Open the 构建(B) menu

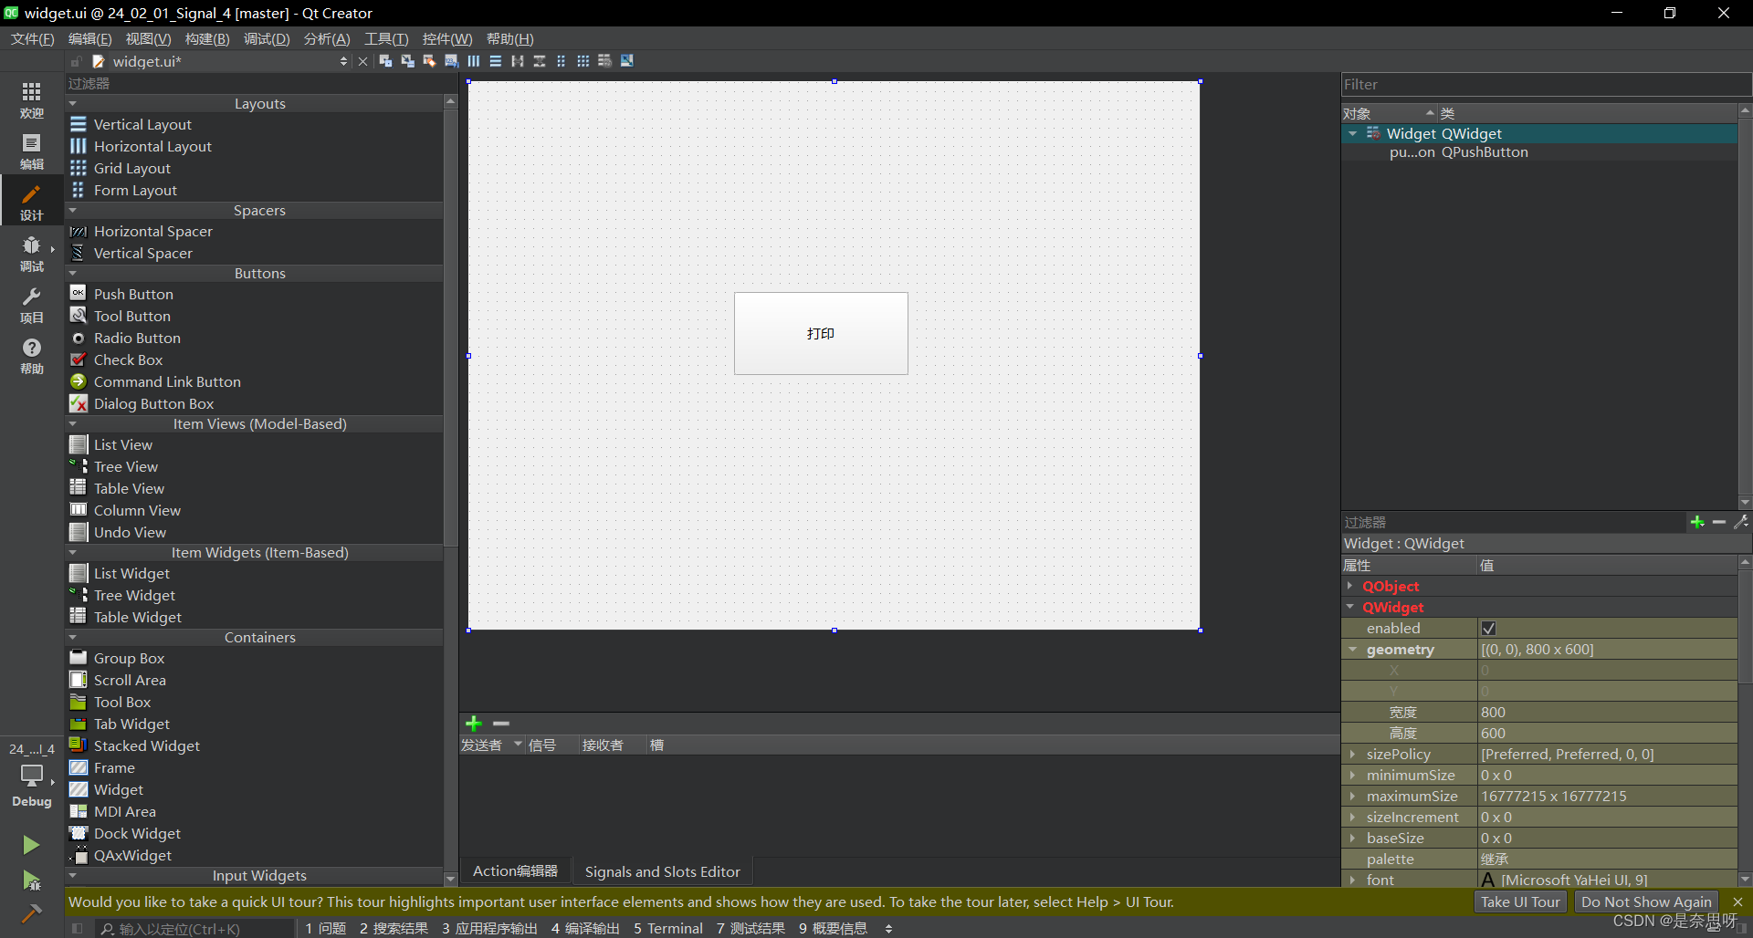pos(207,39)
